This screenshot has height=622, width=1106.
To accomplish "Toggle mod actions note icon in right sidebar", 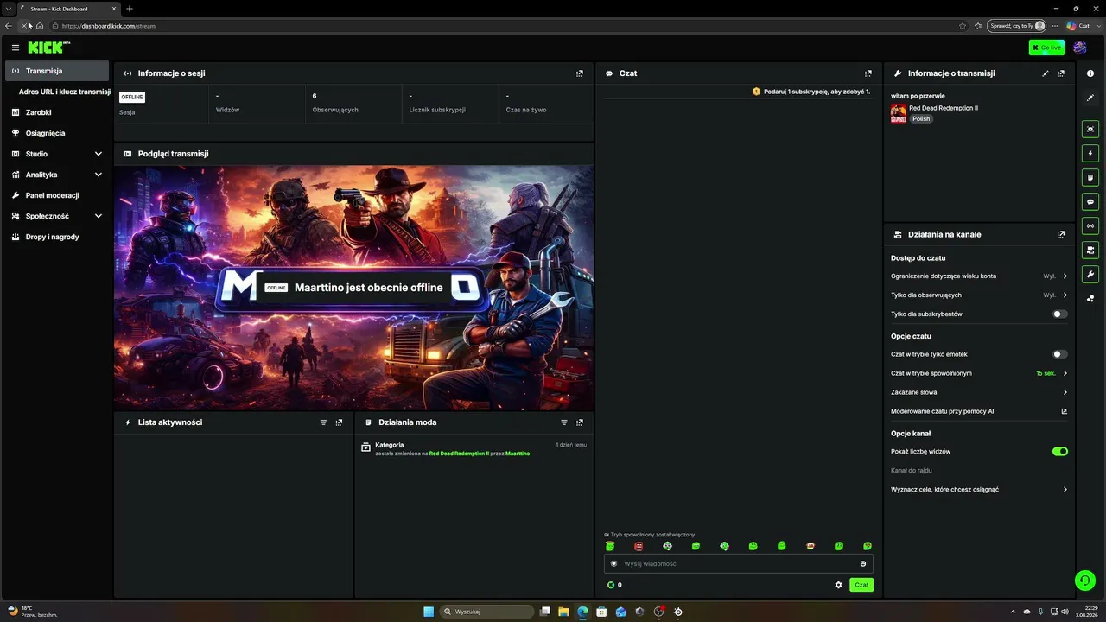I will 1090,177.
